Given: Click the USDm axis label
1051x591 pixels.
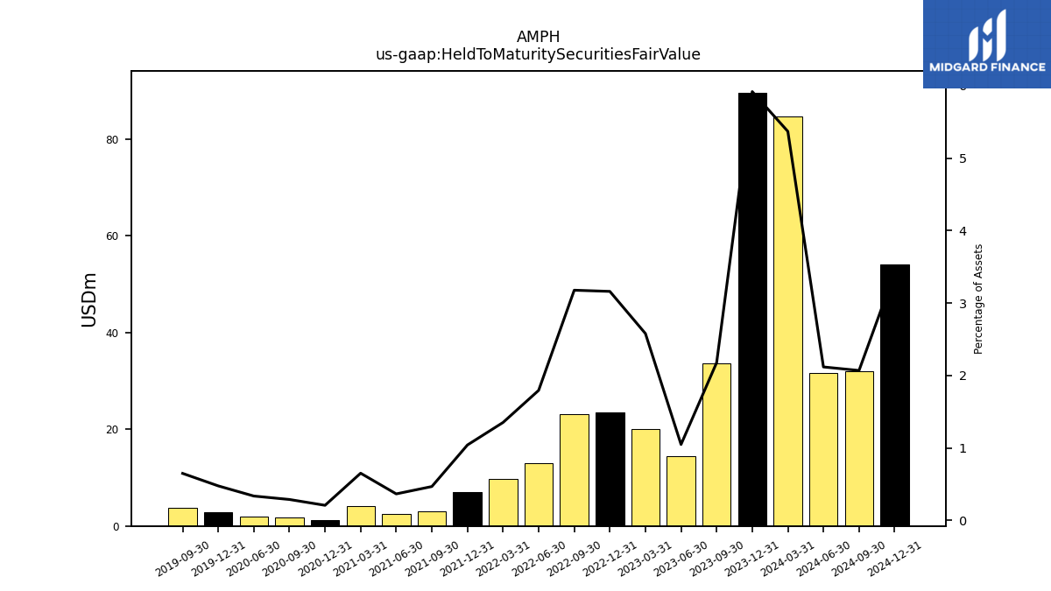Looking at the screenshot, I should coord(89,299).
